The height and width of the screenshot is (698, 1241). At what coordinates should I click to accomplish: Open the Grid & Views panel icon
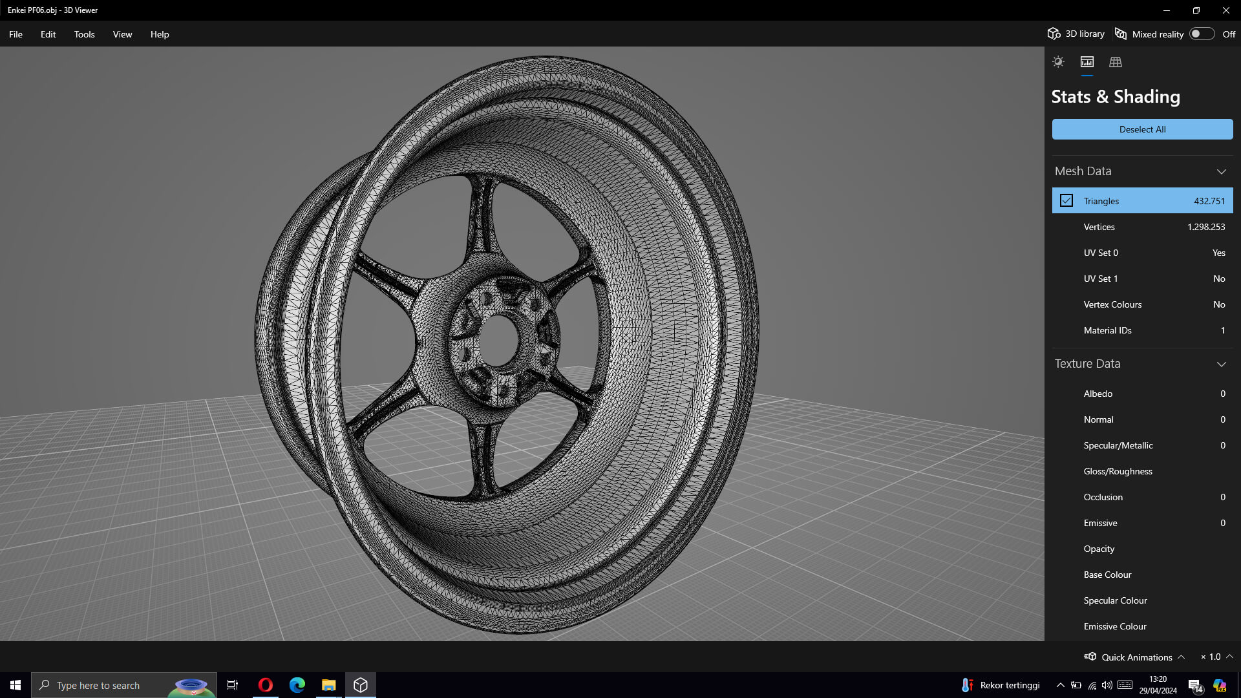(x=1116, y=62)
